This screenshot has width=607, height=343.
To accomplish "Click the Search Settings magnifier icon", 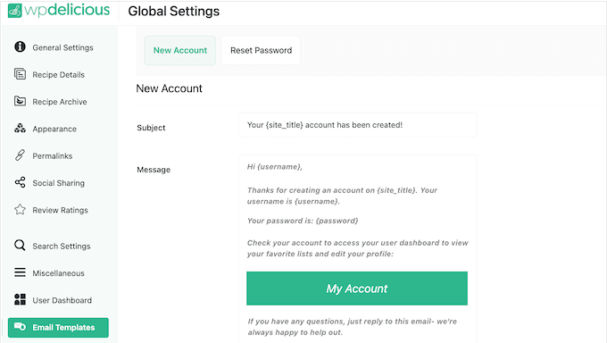I will pyautogui.click(x=20, y=246).
